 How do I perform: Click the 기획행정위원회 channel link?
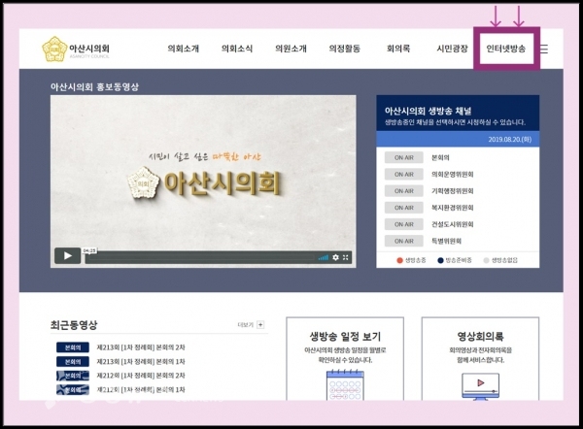coord(453,191)
